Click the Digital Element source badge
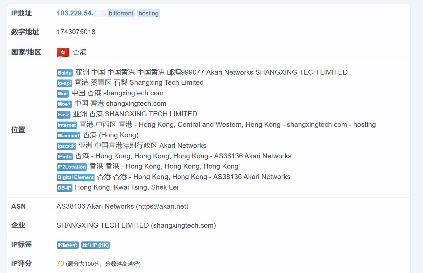 point(75,177)
